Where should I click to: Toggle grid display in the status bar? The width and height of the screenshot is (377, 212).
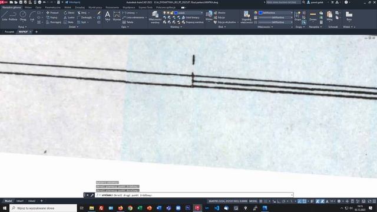coord(261,201)
